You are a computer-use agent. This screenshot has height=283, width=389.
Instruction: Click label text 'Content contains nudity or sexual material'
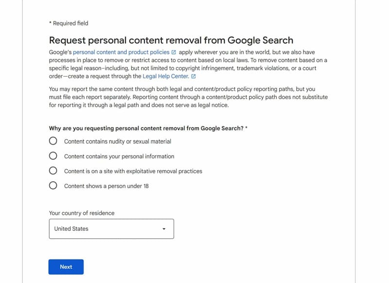[x=118, y=141]
